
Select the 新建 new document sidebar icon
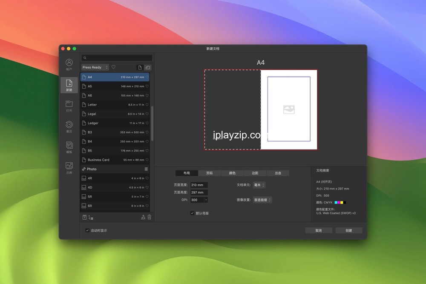[x=69, y=85]
